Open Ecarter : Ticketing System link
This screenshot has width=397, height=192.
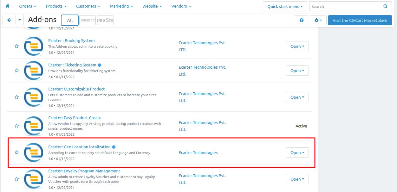click(72, 65)
